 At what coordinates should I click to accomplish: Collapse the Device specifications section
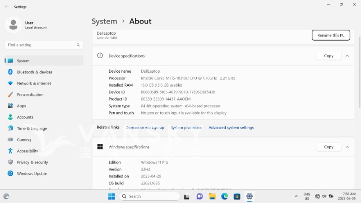click(x=347, y=56)
